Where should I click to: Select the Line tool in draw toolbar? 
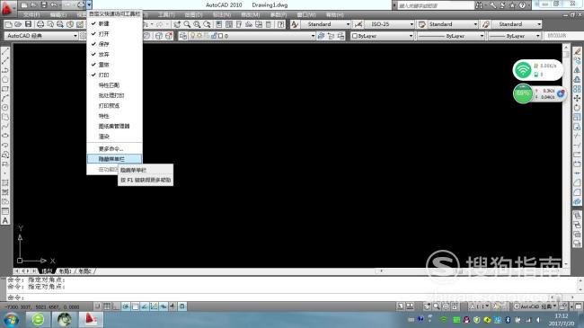[x=5, y=51]
